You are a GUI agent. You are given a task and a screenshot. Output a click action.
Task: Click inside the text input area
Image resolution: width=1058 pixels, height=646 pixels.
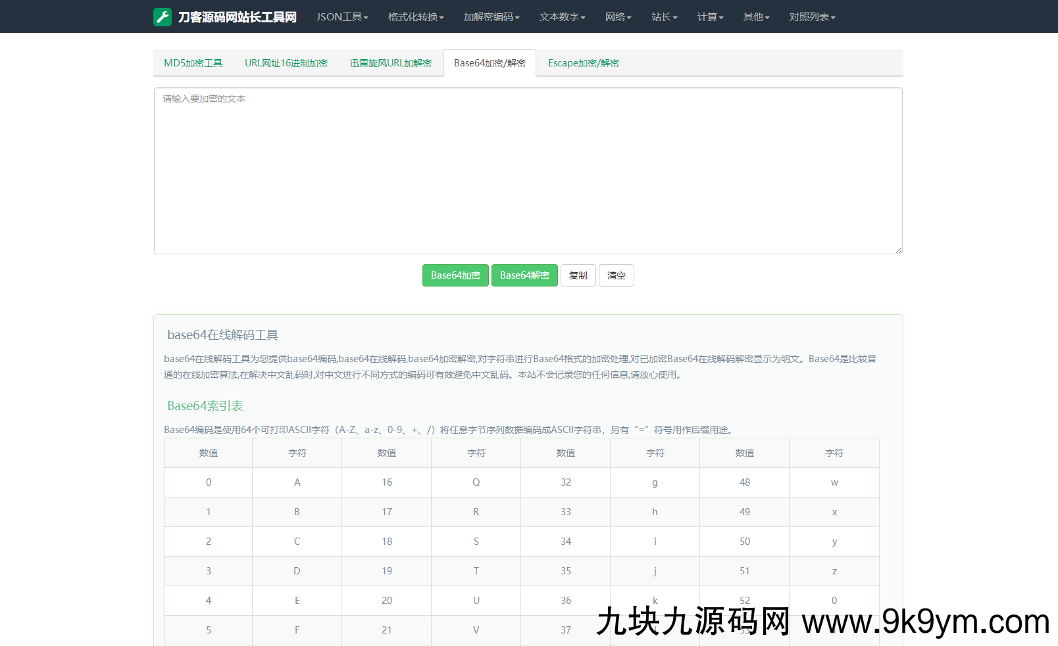(x=528, y=171)
